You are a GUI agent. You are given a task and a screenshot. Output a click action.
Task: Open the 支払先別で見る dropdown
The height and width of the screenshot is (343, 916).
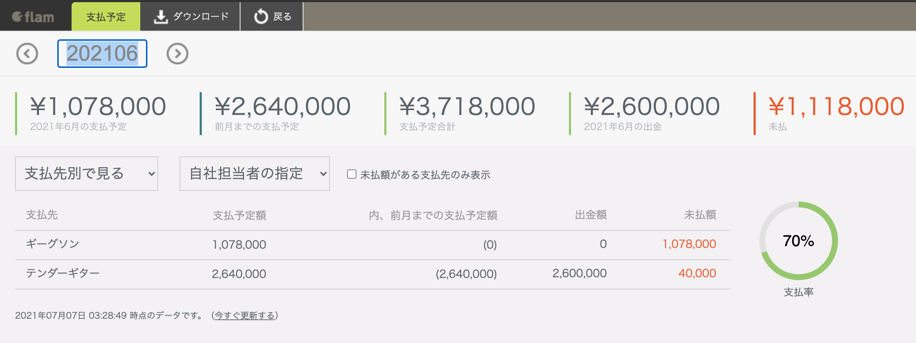click(x=87, y=174)
